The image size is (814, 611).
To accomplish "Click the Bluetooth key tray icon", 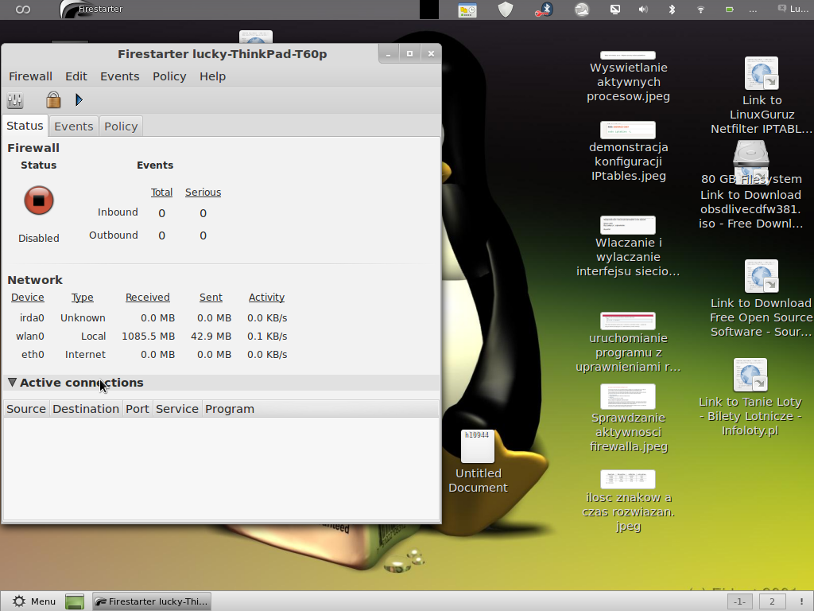I will (x=544, y=10).
